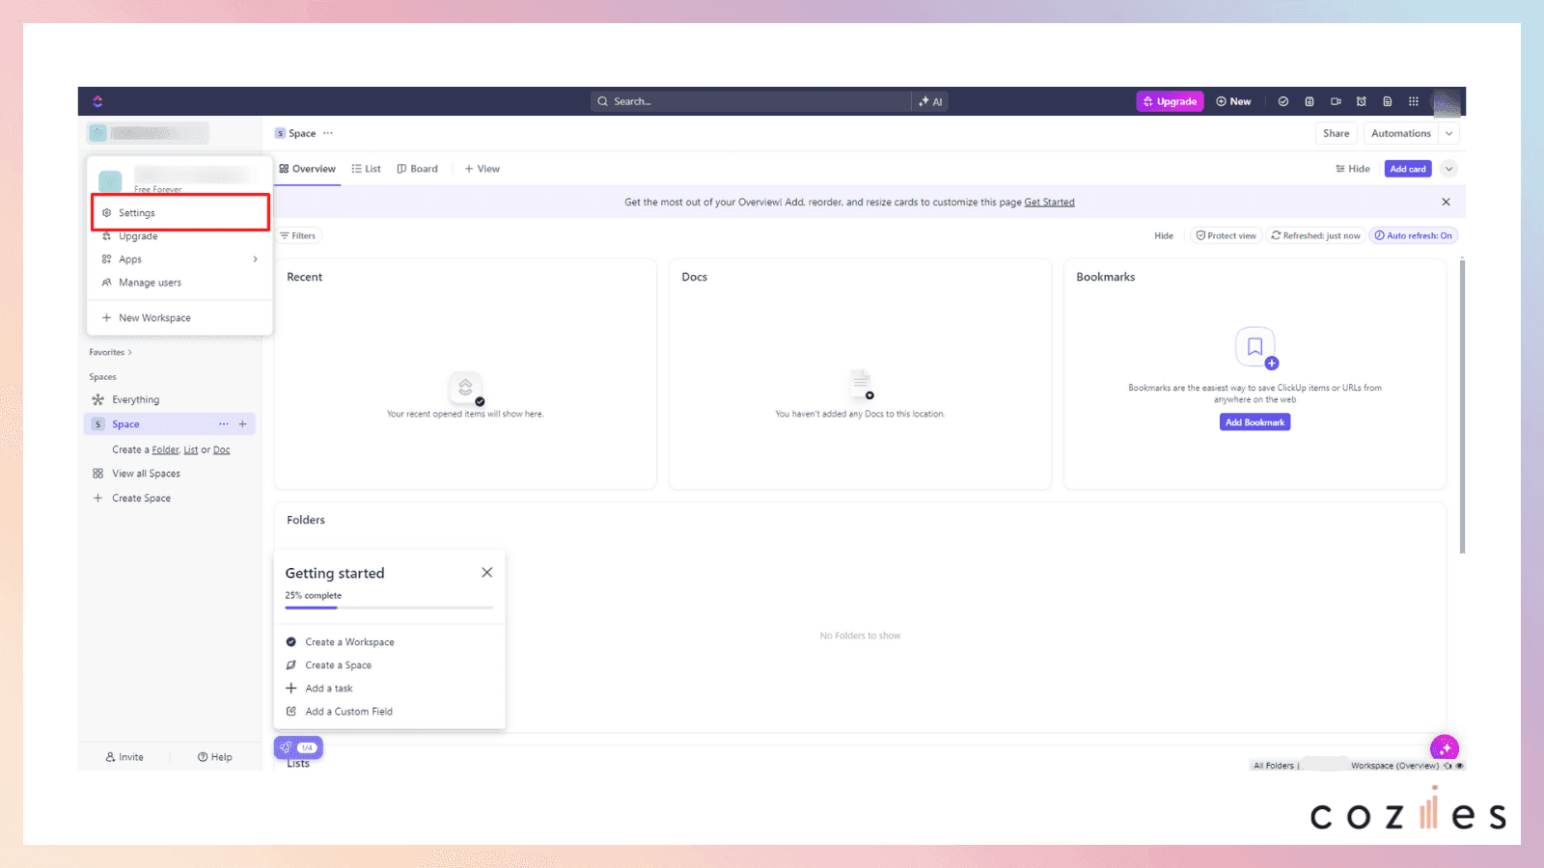Select Upgrade in workspace menu

(180, 236)
